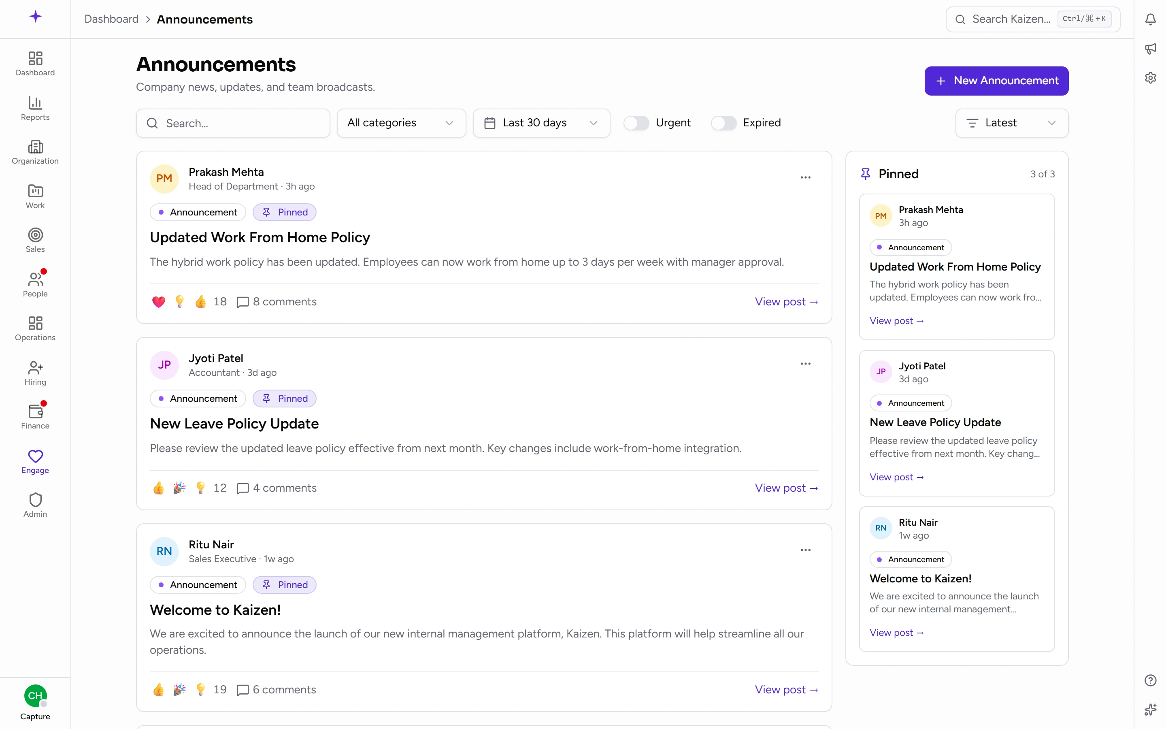The height and width of the screenshot is (729, 1166).
Task: Select Engage heart icon in sidebar
Action: pyautogui.click(x=35, y=456)
